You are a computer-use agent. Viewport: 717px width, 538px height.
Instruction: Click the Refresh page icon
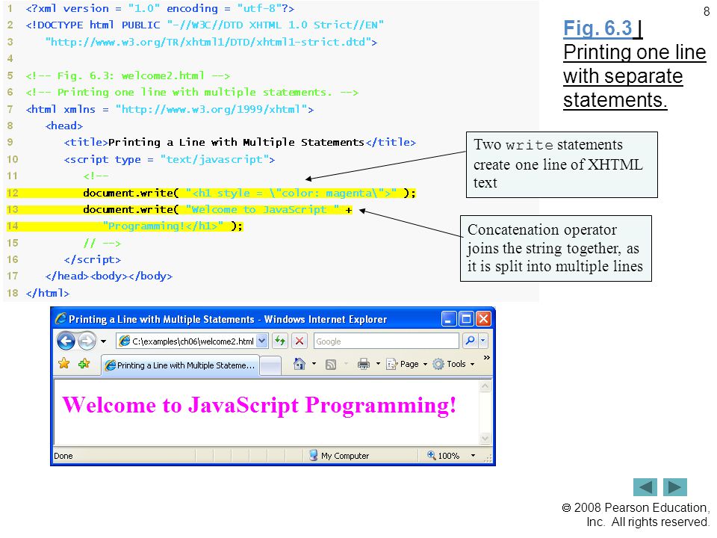pos(280,341)
